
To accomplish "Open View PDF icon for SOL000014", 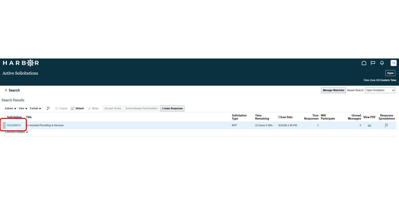I will point(369,125).
